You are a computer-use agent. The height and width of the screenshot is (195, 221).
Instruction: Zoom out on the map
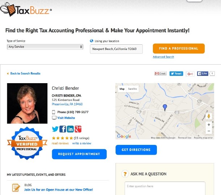point(209,131)
